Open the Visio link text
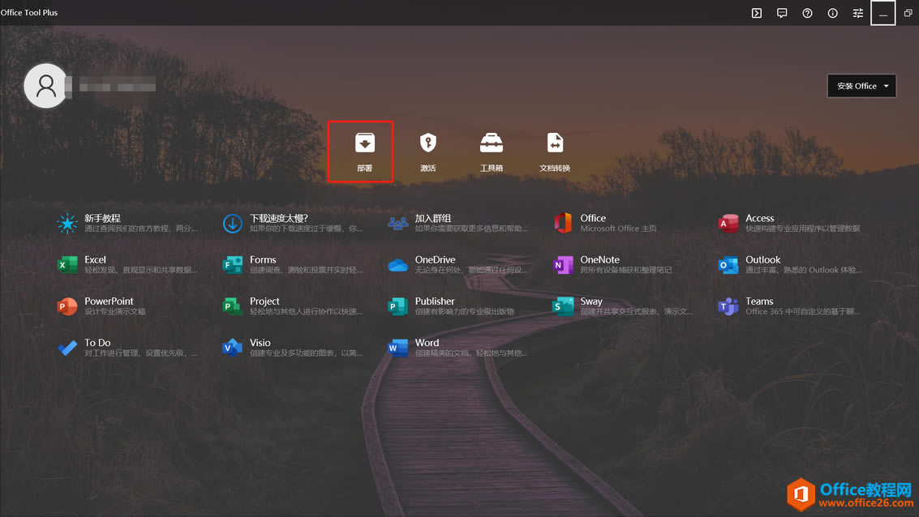This screenshot has height=517, width=919. point(260,343)
